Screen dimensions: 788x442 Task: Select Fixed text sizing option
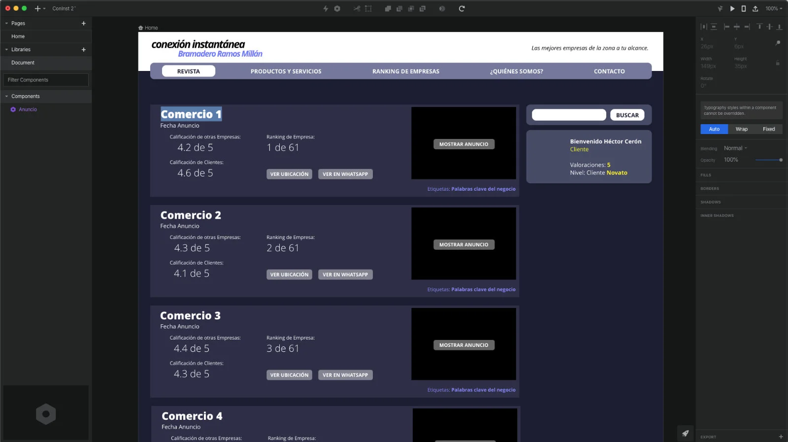pyautogui.click(x=768, y=129)
